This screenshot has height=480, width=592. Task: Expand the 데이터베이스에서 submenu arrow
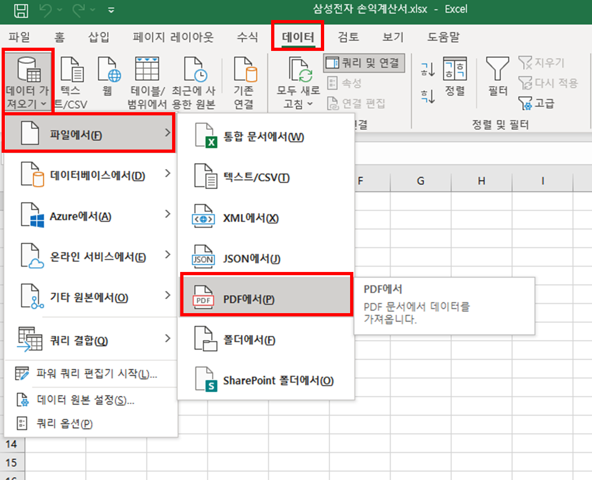tap(168, 173)
